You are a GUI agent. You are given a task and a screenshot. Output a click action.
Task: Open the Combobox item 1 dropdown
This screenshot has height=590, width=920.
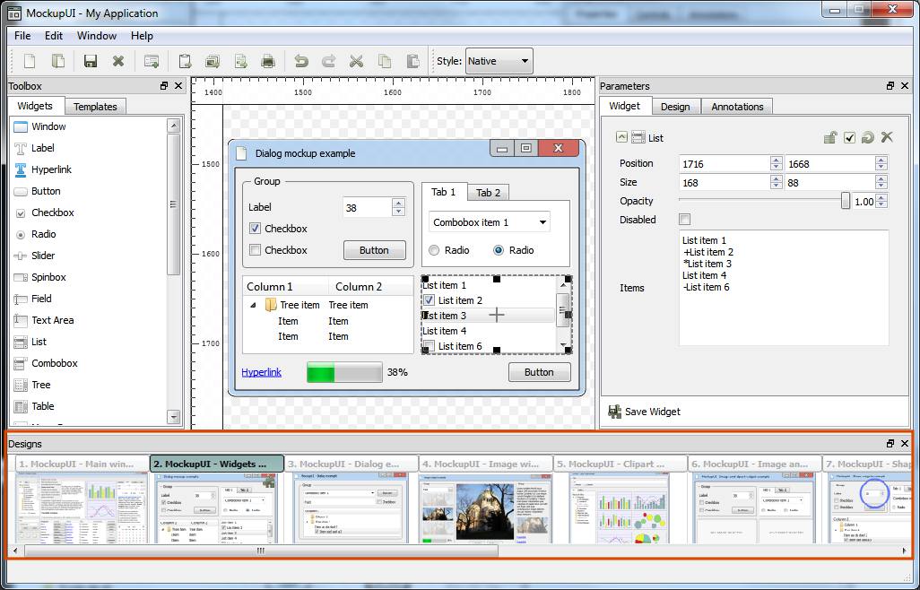pos(490,222)
